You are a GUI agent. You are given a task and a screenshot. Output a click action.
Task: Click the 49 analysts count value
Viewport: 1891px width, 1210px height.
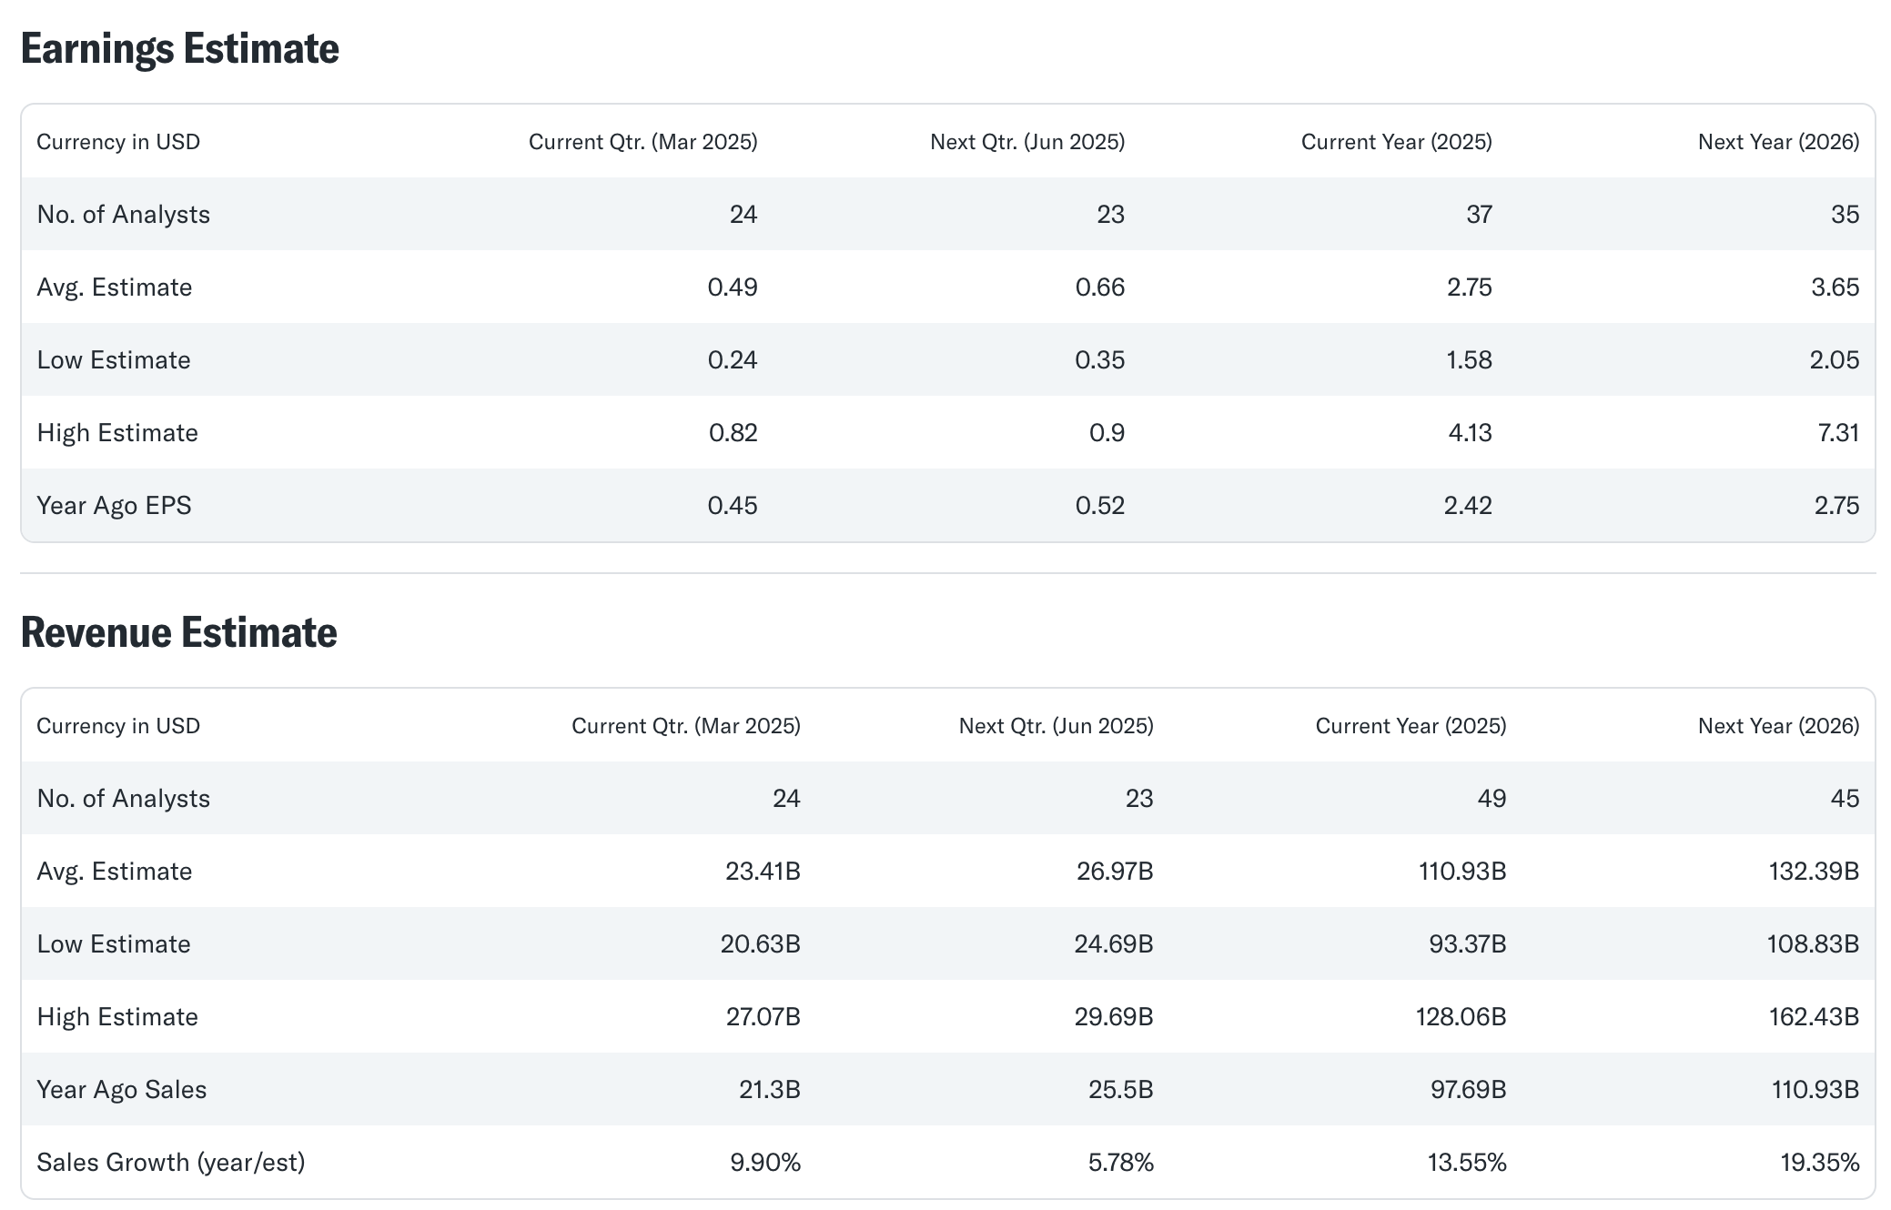[x=1491, y=799]
